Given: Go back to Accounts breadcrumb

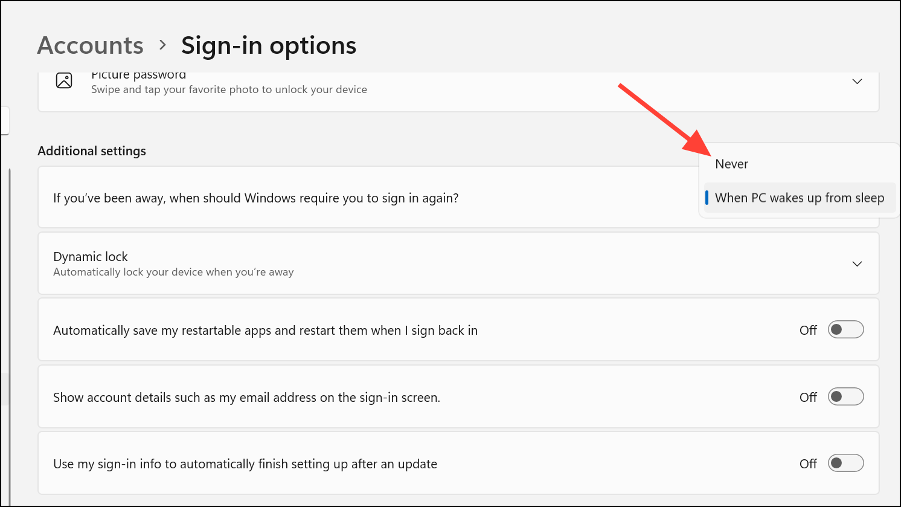Looking at the screenshot, I should tap(91, 45).
